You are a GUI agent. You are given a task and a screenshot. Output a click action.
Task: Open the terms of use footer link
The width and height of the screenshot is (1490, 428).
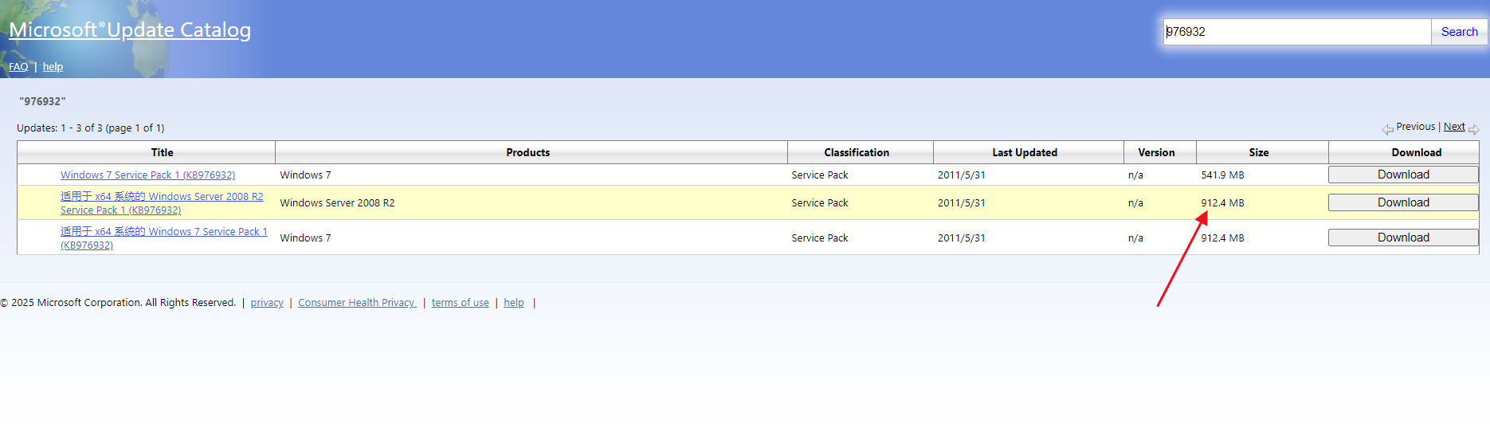point(460,303)
